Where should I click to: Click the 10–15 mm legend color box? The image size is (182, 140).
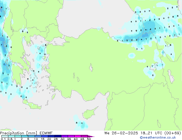38,136
